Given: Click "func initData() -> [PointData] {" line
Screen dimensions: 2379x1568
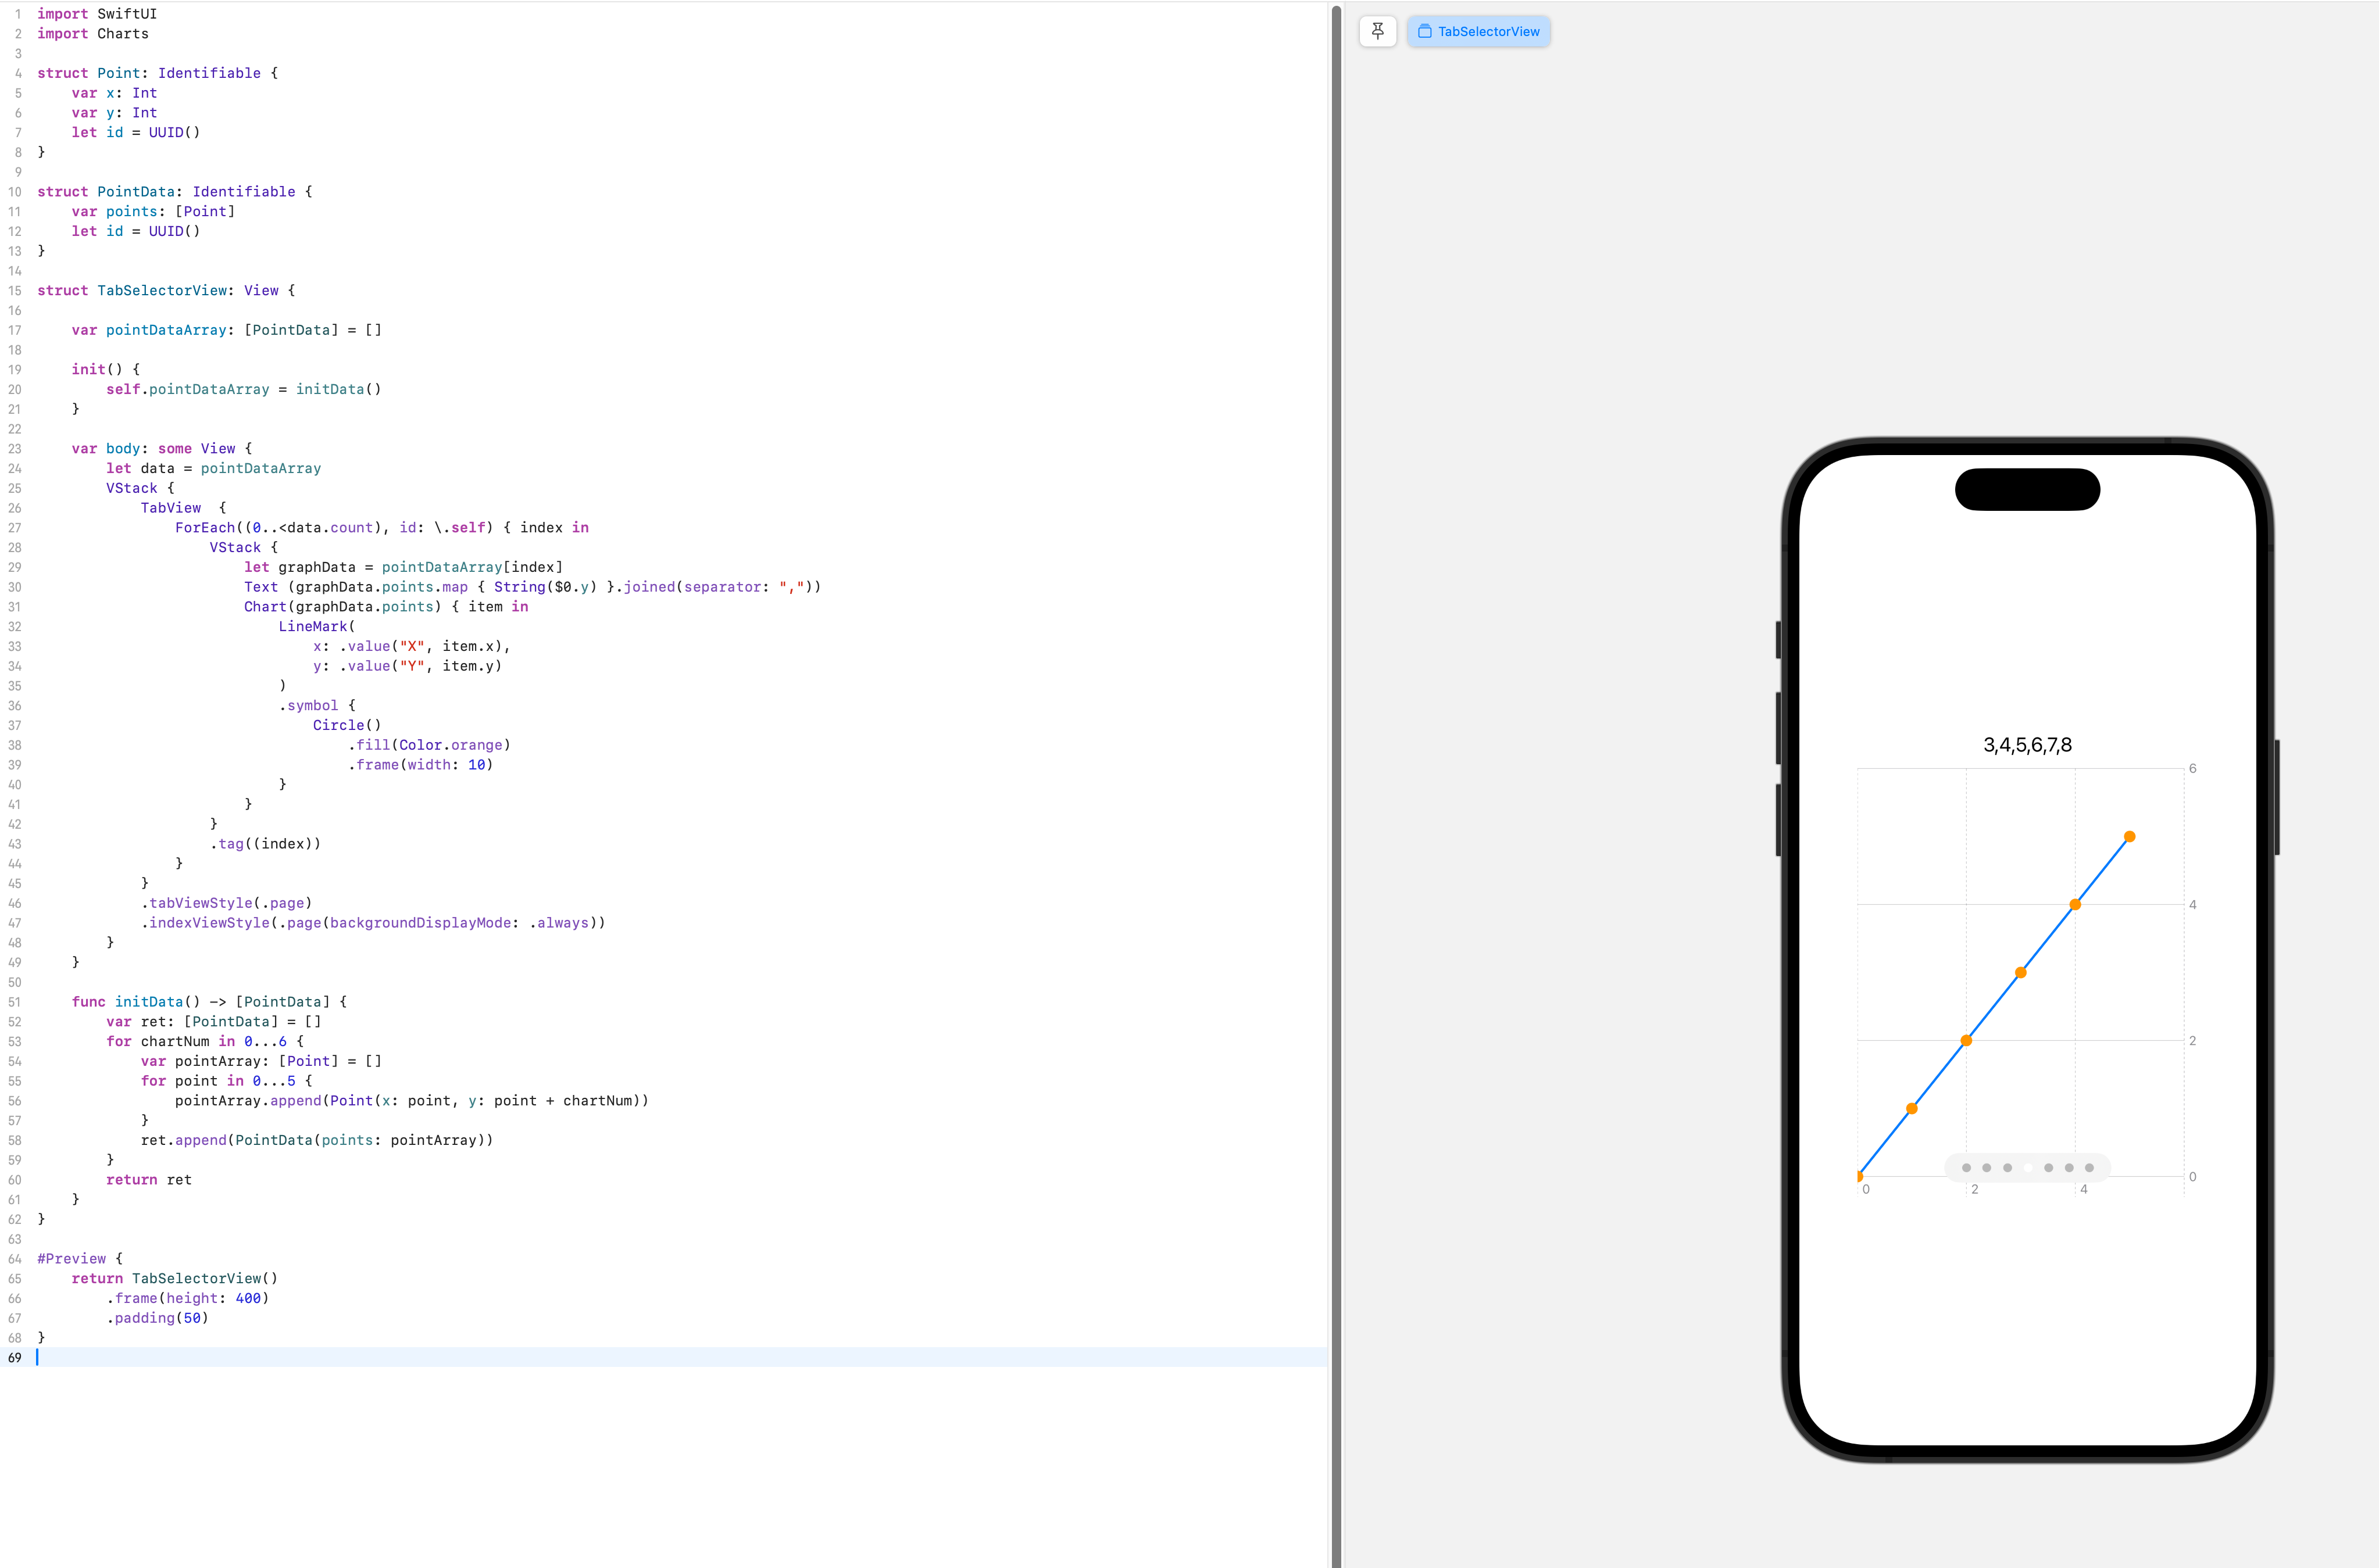Looking at the screenshot, I should point(209,1002).
